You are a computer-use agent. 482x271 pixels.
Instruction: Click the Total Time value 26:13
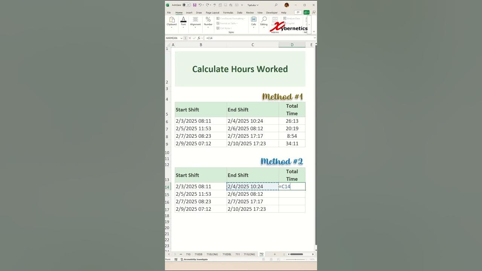pyautogui.click(x=292, y=121)
